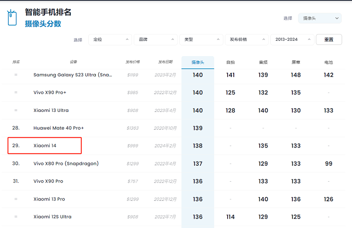Click the 发布日期 column header
352x228 pixels.
tap(165, 62)
